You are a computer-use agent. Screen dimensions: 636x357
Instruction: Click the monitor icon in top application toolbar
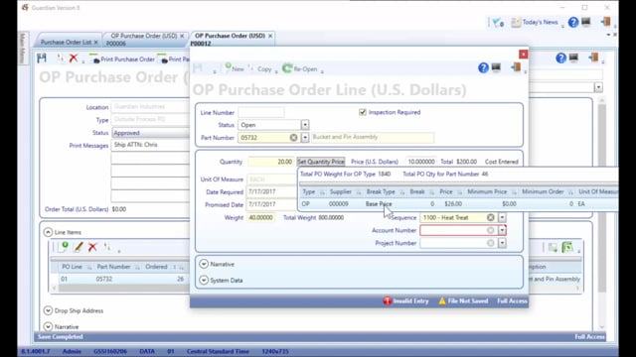pyautogui.click(x=586, y=22)
